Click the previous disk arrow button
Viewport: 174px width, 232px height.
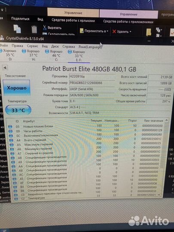tap(5, 68)
